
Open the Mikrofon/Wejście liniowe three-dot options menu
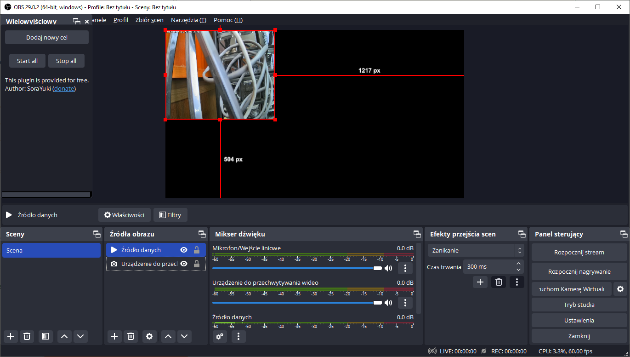[405, 268]
